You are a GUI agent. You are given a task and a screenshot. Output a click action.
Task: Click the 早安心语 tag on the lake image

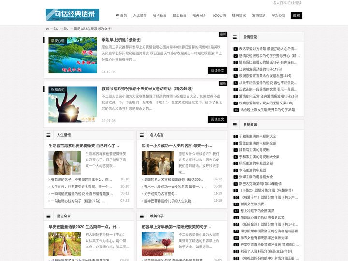pos(58,41)
